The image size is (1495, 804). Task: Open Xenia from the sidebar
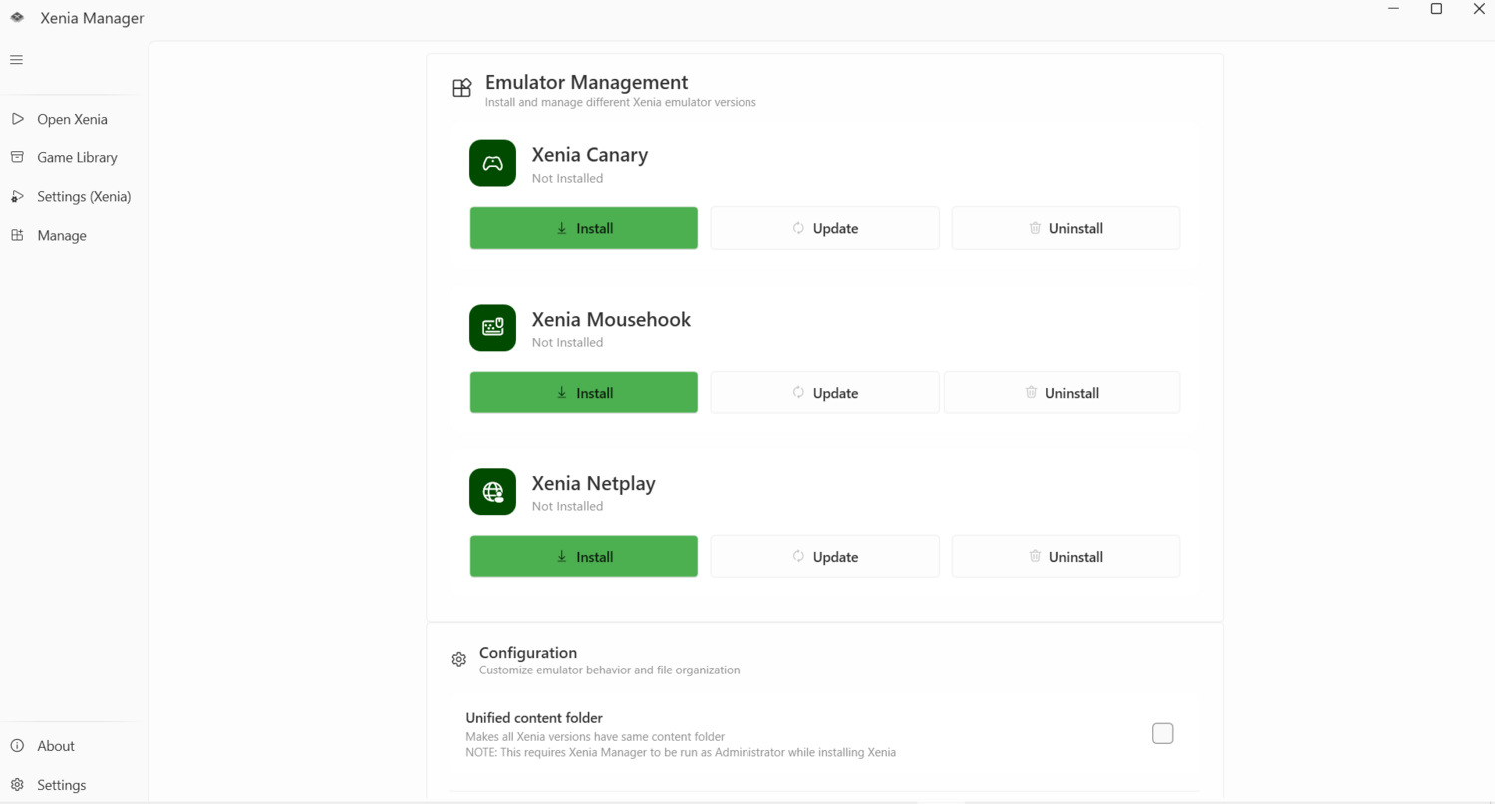pos(72,119)
